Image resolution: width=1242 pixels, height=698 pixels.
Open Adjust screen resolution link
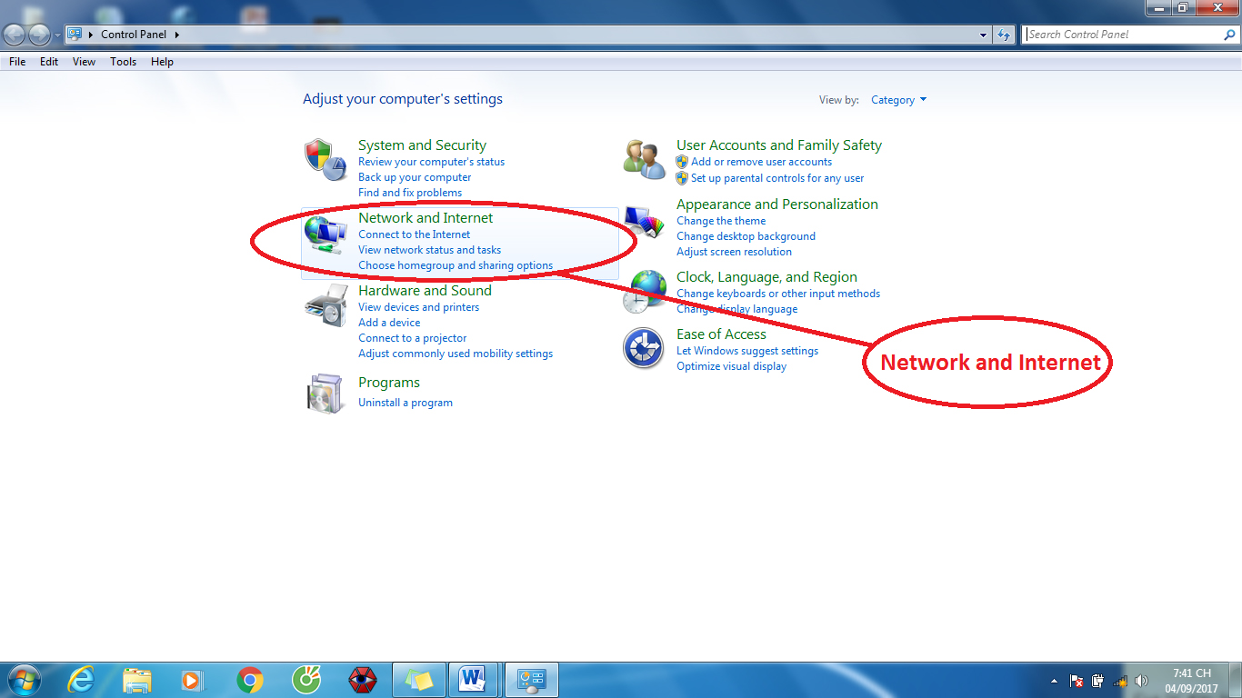pyautogui.click(x=734, y=252)
